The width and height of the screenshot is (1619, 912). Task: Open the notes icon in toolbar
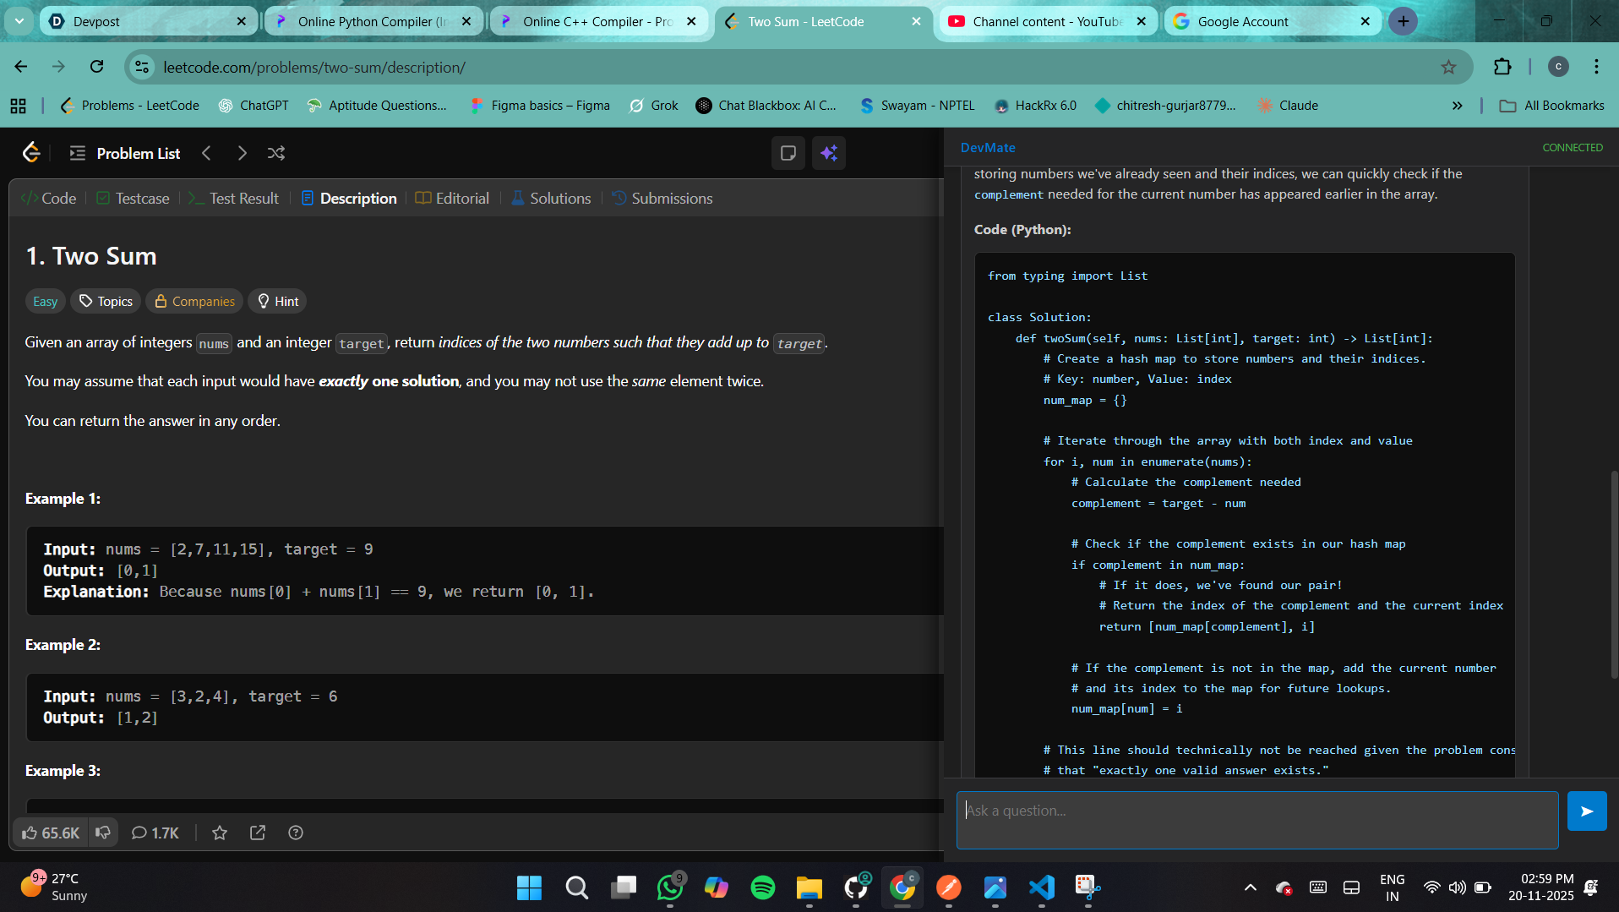tap(788, 153)
